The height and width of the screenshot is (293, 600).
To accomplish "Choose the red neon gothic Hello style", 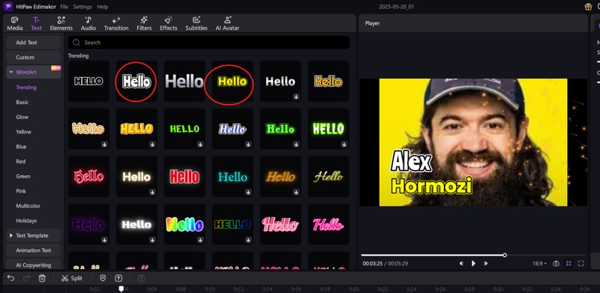I will pyautogui.click(x=88, y=177).
